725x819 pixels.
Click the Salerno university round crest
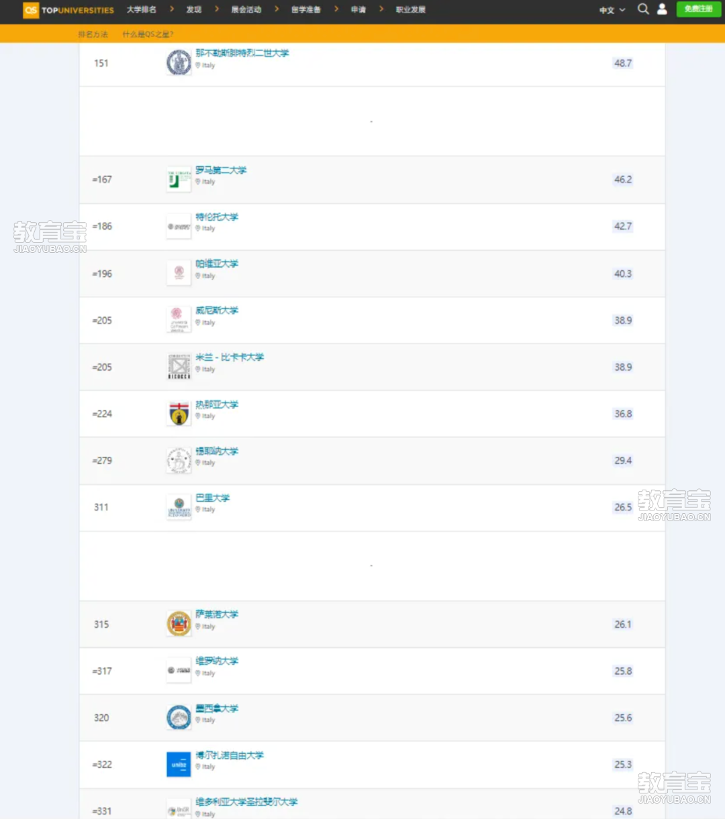tap(179, 624)
